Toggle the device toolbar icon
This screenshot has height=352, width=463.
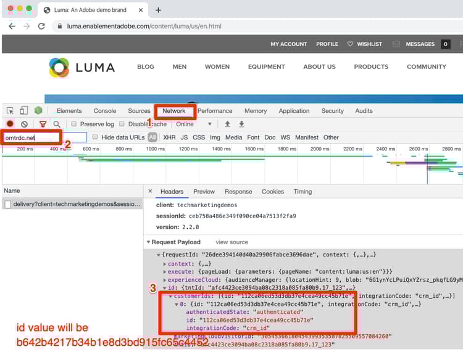(23, 110)
